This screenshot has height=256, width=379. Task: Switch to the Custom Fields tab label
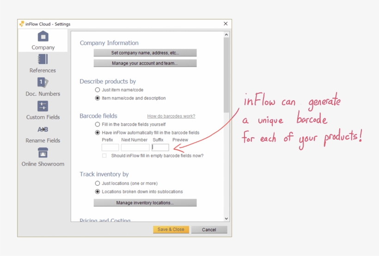click(43, 117)
